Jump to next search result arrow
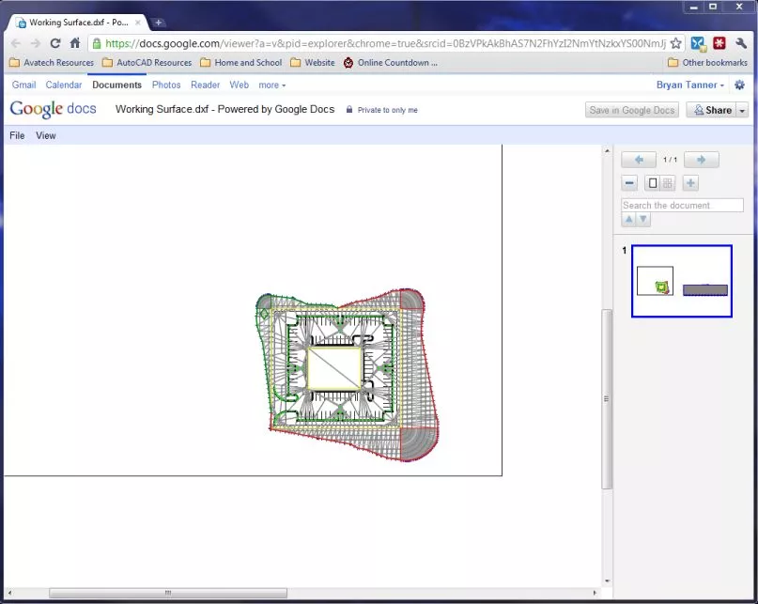This screenshot has width=758, height=604. [x=643, y=219]
